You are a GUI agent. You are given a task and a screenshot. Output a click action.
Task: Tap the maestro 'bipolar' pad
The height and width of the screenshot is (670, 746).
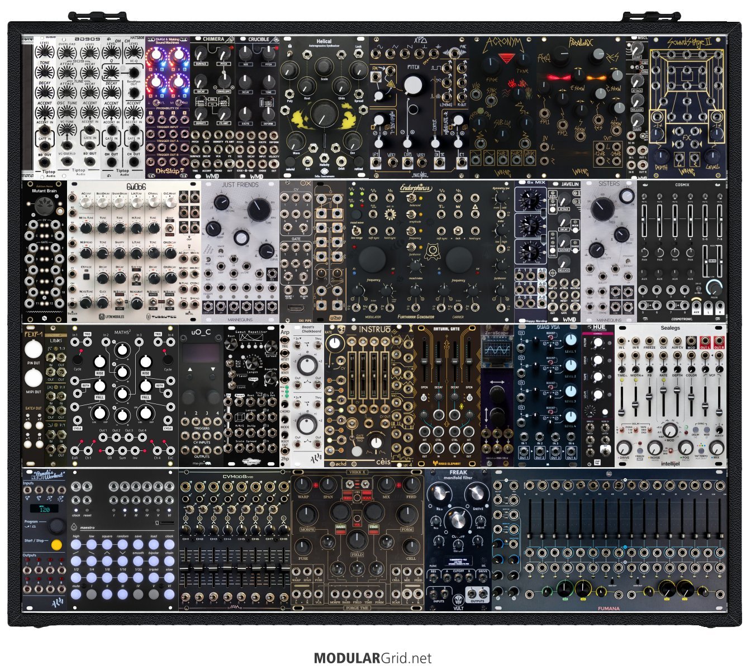154,562
